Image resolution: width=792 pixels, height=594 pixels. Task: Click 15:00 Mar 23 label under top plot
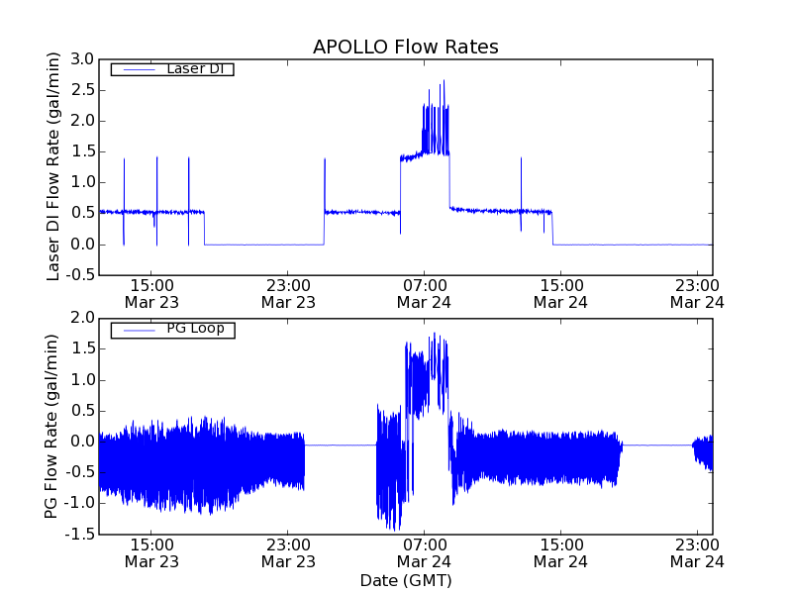coord(151,294)
